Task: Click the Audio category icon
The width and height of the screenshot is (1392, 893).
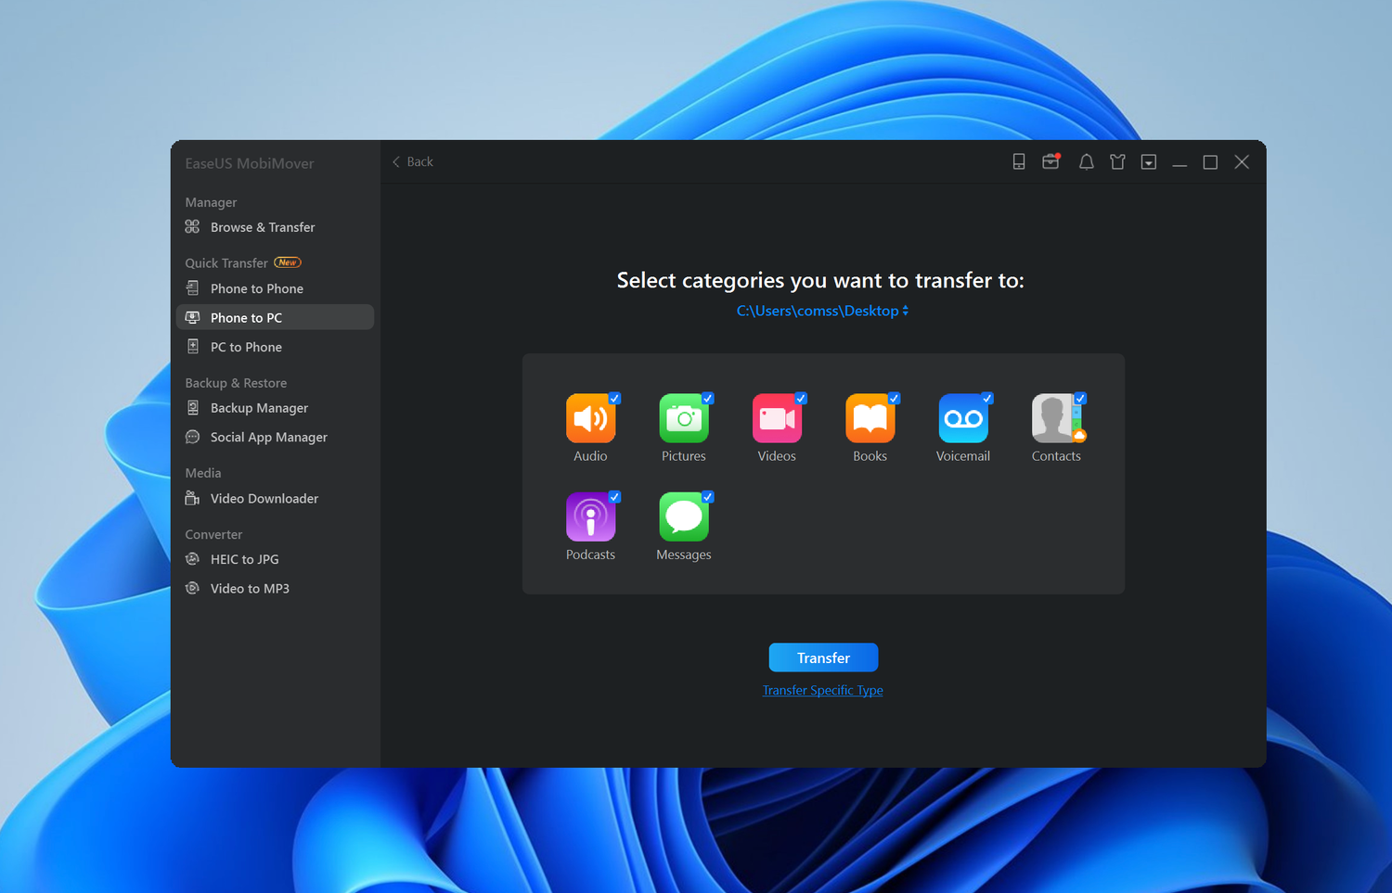Action: (590, 418)
